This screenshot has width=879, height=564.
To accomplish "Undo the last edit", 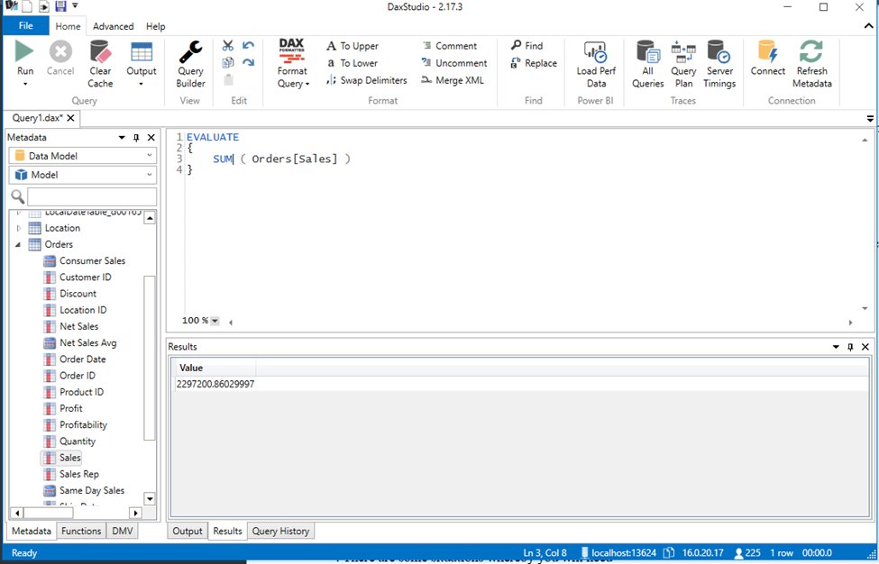I will [248, 45].
